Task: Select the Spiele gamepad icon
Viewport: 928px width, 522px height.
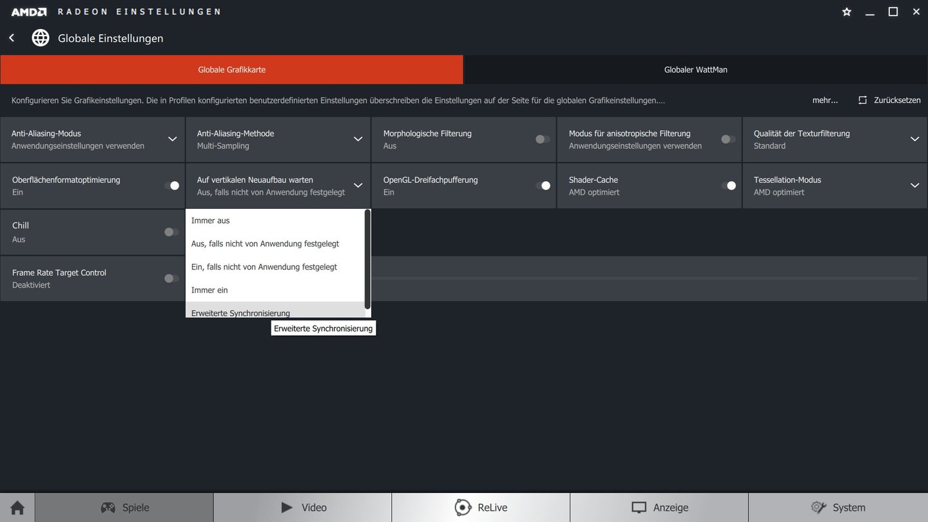Action: click(107, 507)
